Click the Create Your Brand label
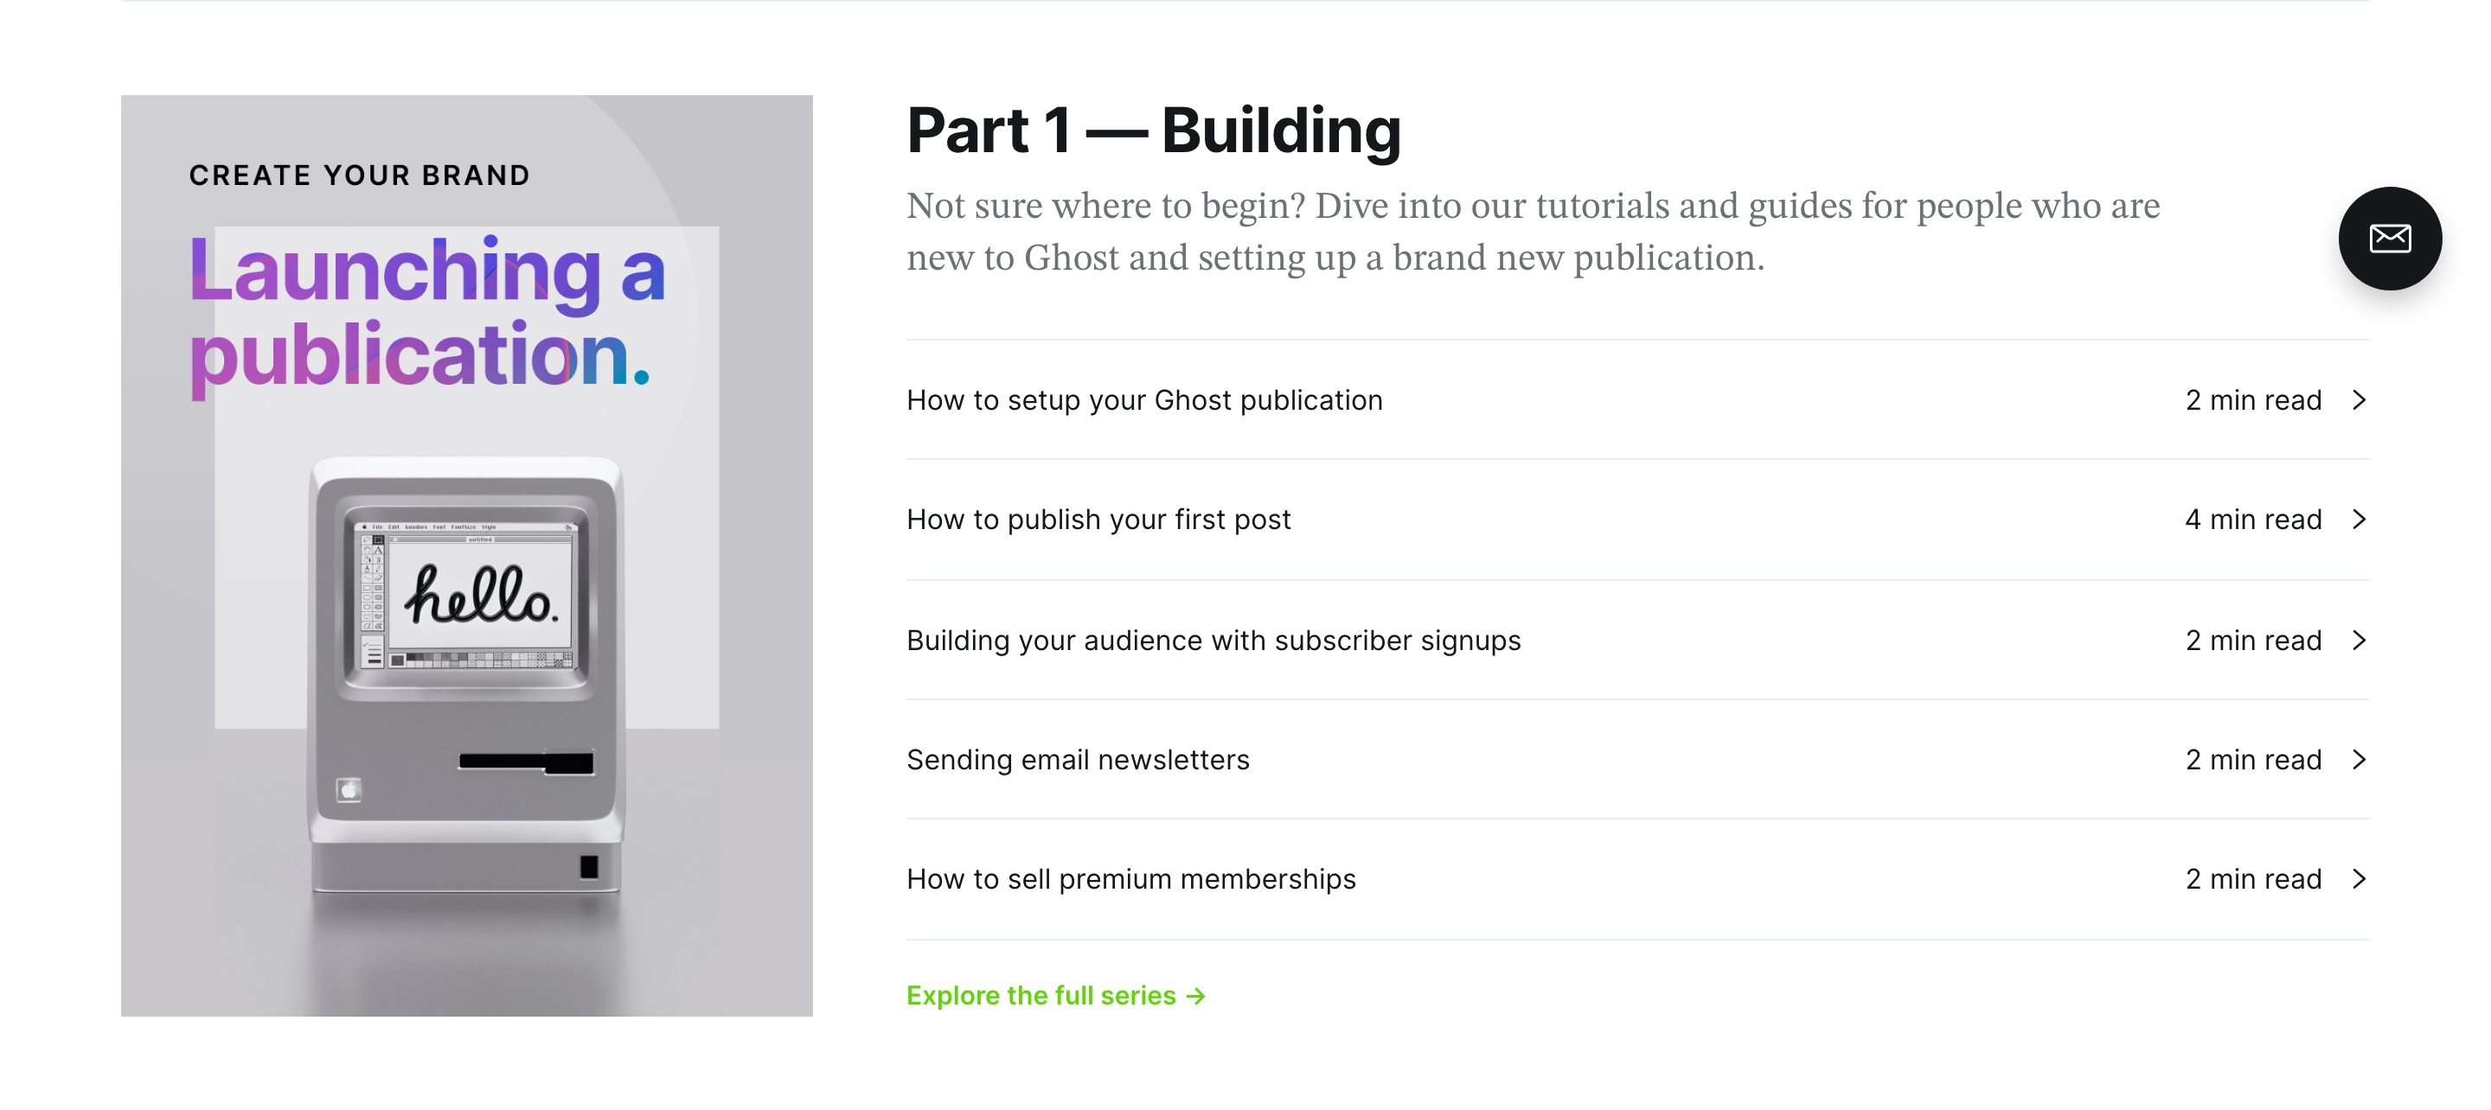 (360, 175)
